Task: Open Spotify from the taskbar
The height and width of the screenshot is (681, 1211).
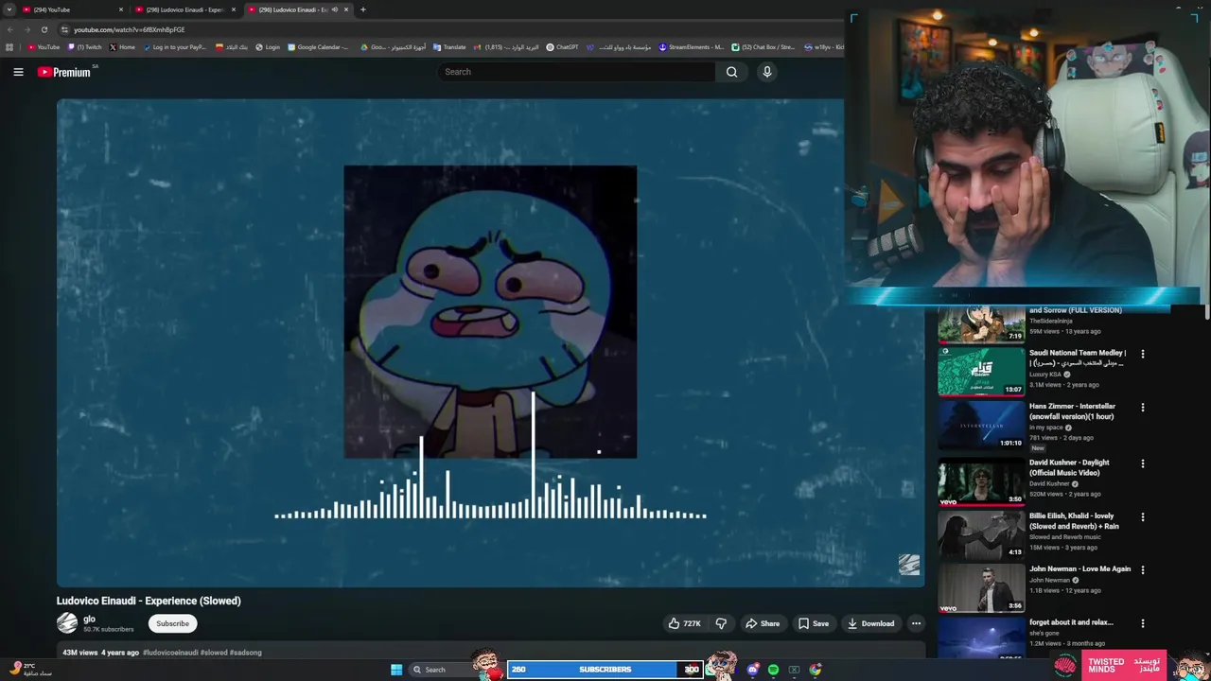Action: (773, 670)
